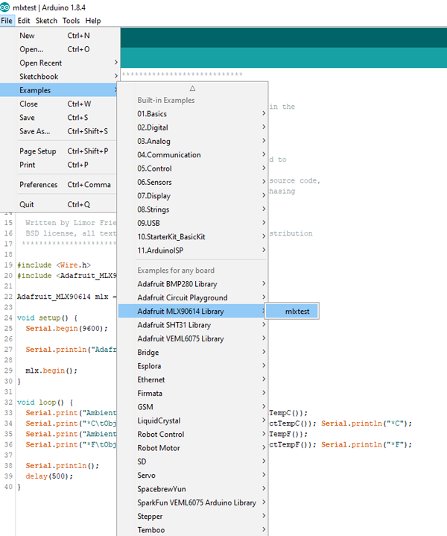The image size is (447, 536).
Task: Choose Print from File menu
Action: pos(59,165)
